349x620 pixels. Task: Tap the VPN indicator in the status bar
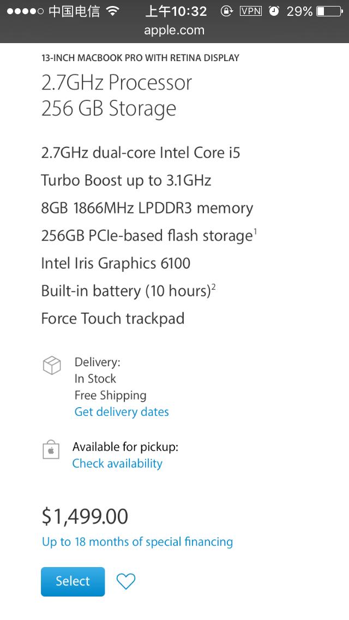[251, 10]
